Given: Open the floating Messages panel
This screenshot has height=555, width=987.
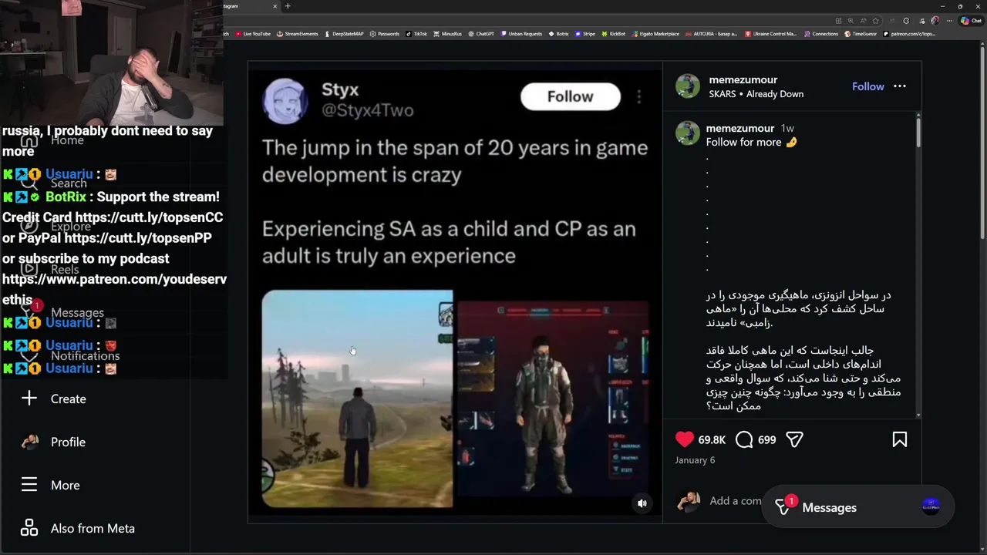Looking at the screenshot, I should pos(857,507).
